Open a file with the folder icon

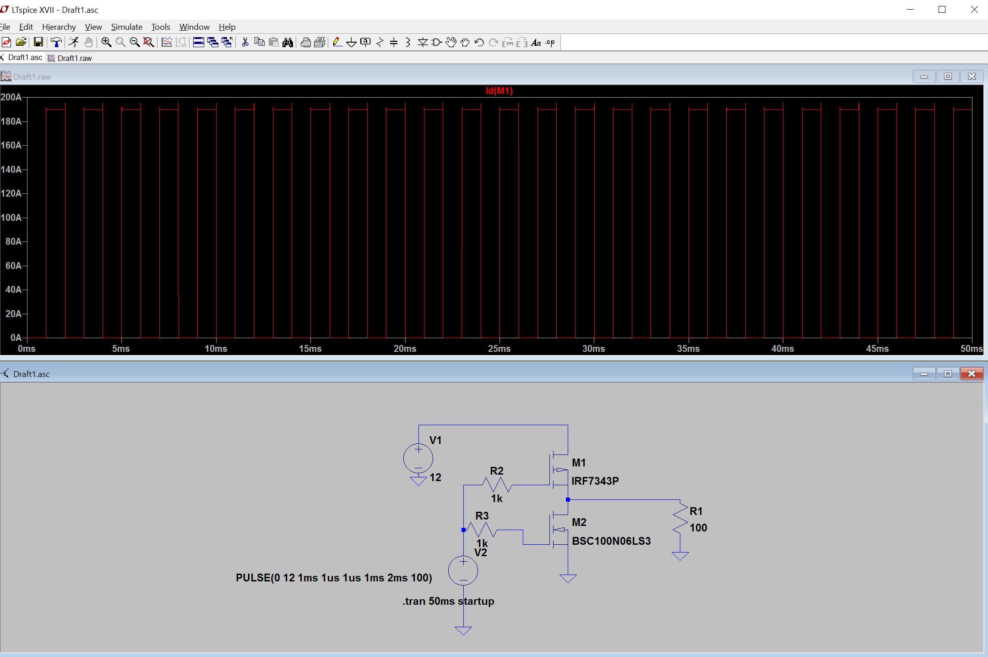point(21,43)
